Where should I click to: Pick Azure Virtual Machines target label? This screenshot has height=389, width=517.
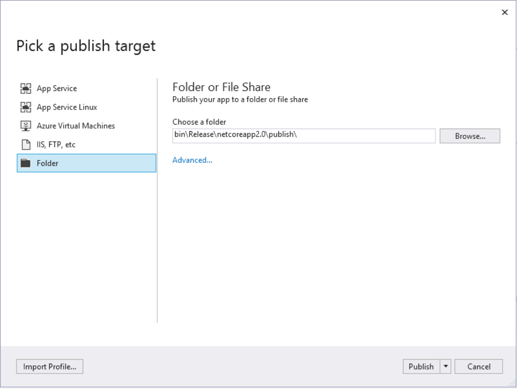coord(76,126)
